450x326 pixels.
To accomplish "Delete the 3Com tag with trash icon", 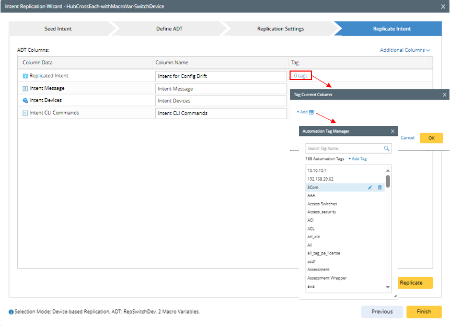I will pos(380,187).
